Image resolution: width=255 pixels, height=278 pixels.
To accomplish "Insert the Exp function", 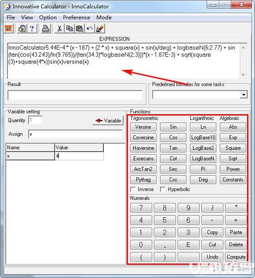I will [233, 137].
